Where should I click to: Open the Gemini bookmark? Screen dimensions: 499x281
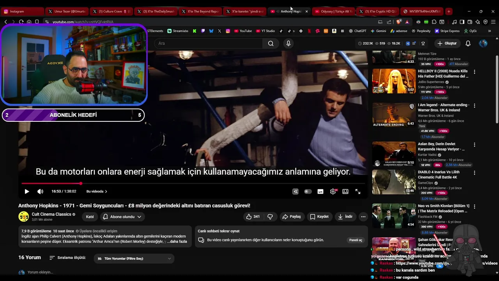coord(378,31)
